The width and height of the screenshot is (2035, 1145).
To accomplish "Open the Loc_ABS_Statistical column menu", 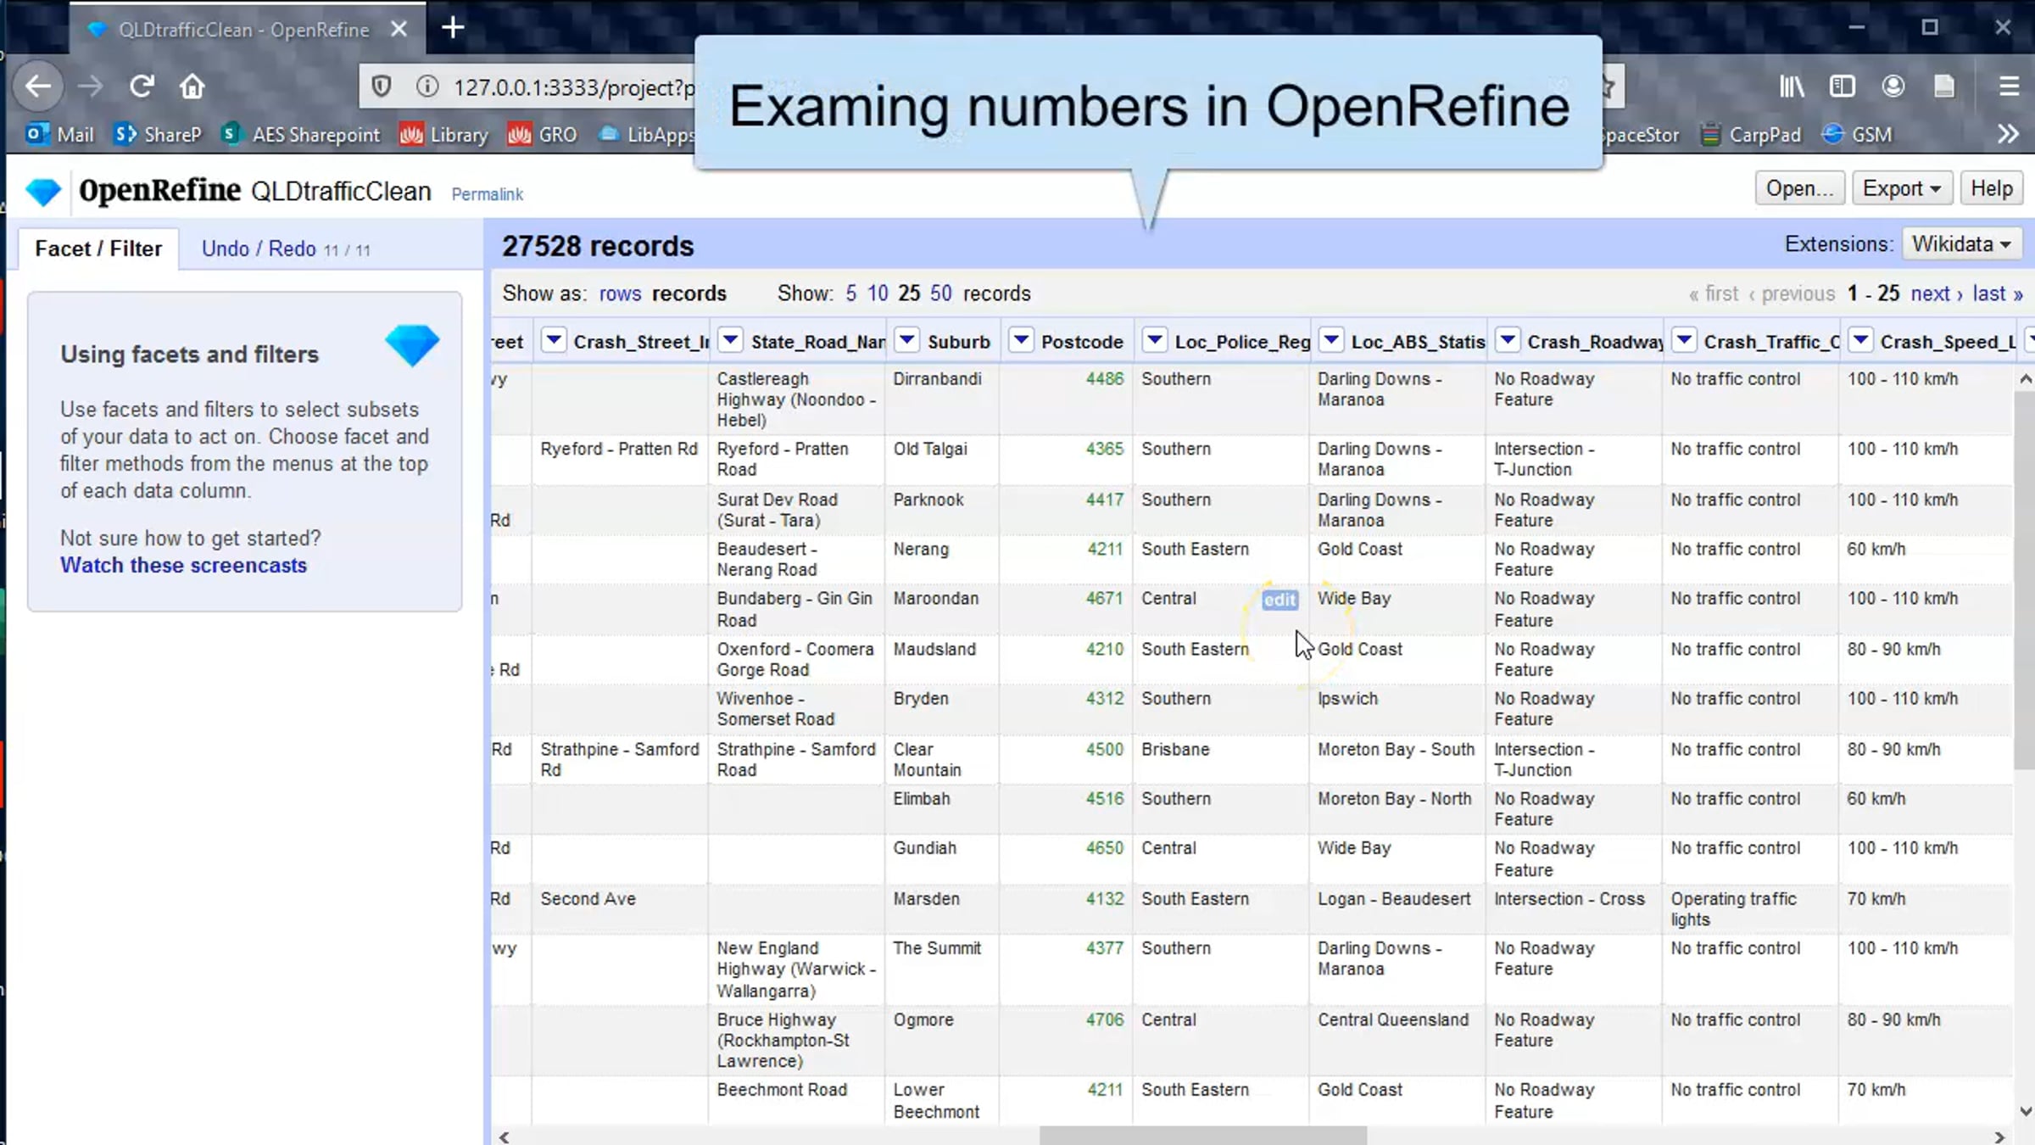I will point(1331,341).
